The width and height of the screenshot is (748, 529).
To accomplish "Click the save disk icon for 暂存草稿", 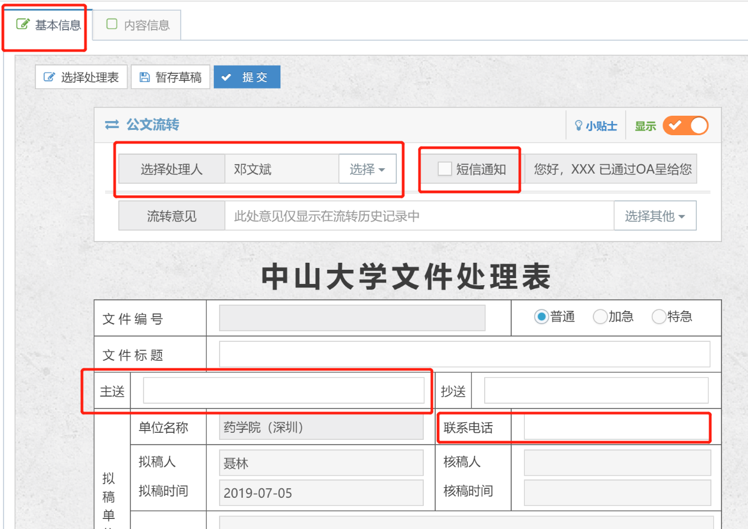I will [144, 77].
